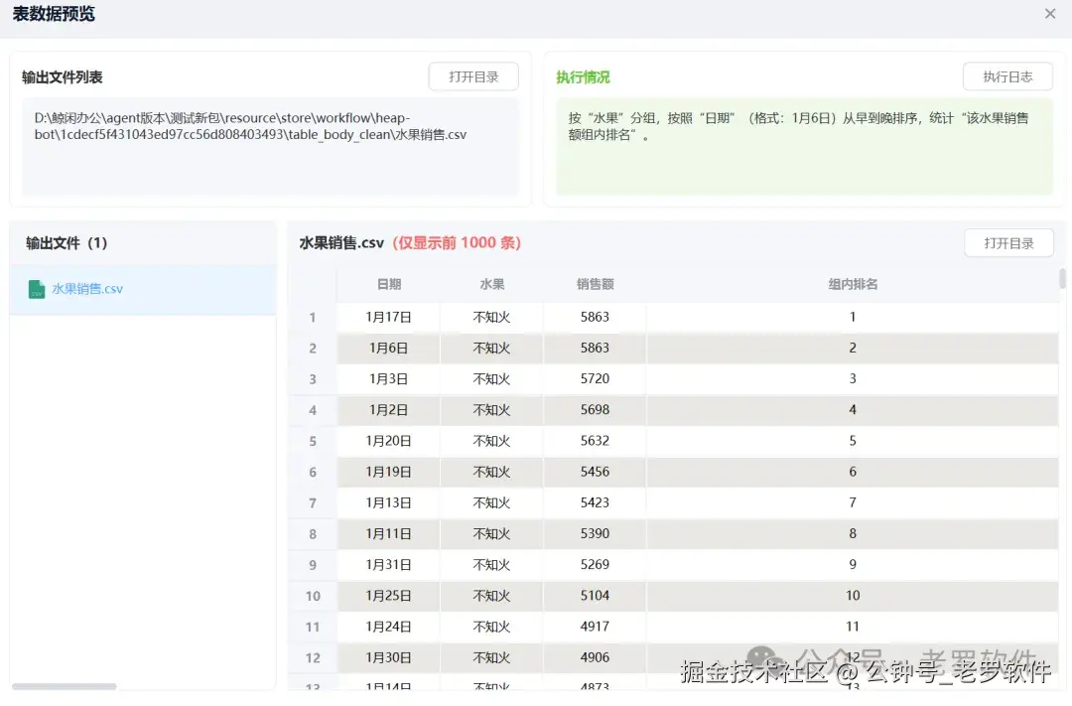The height and width of the screenshot is (706, 1072).
Task: Open the 执行日志 log button
Action: point(1007,76)
